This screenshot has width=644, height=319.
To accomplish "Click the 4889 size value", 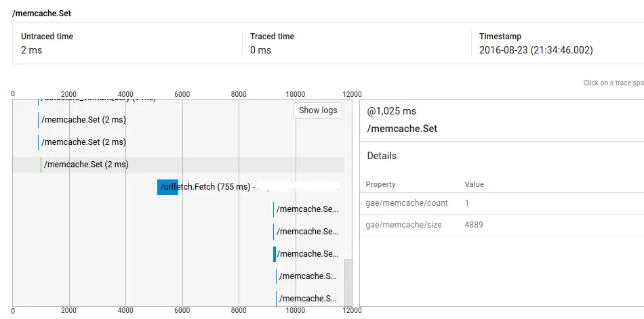I will [x=474, y=225].
